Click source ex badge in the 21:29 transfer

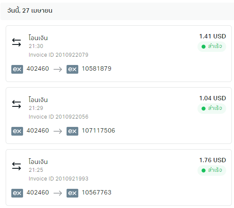17,131
